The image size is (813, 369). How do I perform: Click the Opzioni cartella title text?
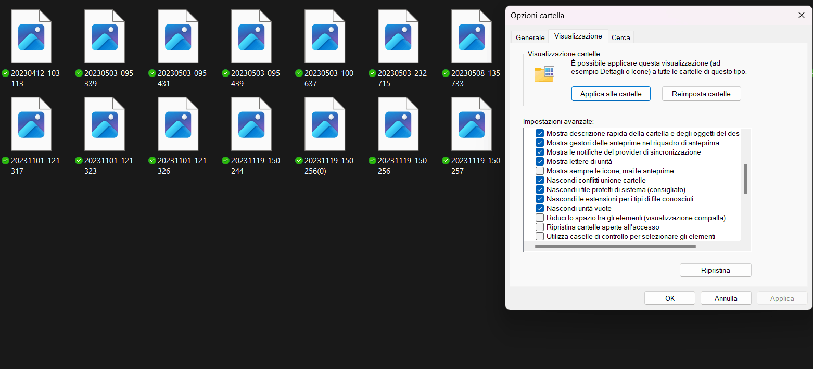(x=537, y=16)
